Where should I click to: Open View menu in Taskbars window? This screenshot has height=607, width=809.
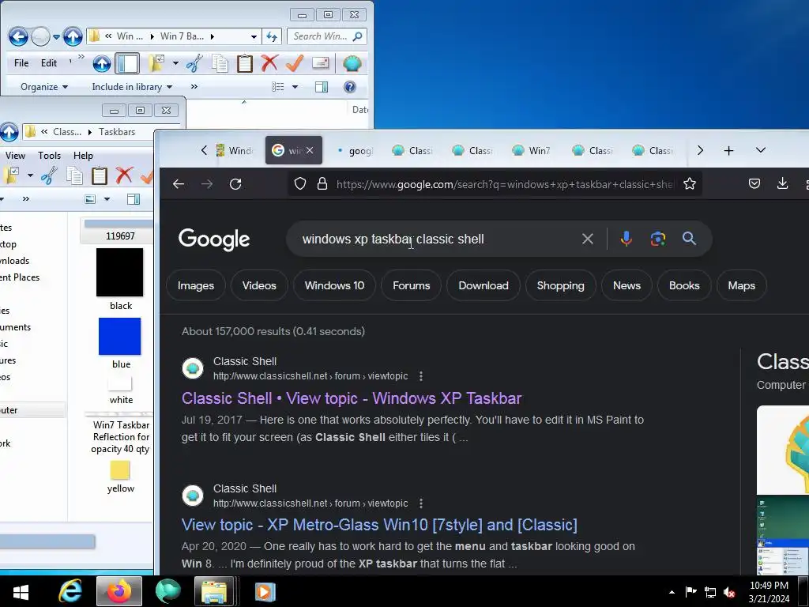click(15, 156)
